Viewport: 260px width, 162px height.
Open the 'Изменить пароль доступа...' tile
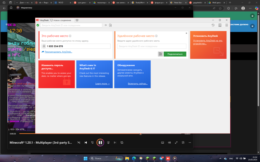(56, 74)
